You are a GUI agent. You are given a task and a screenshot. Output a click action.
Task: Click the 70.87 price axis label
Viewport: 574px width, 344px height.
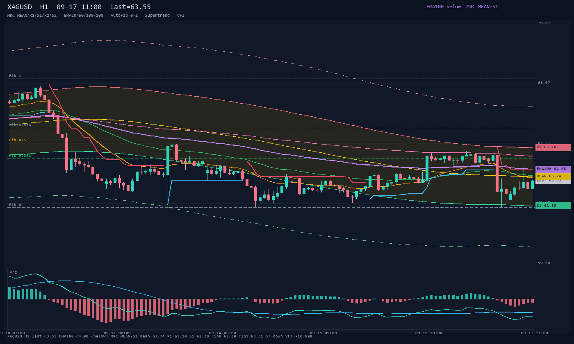544,23
